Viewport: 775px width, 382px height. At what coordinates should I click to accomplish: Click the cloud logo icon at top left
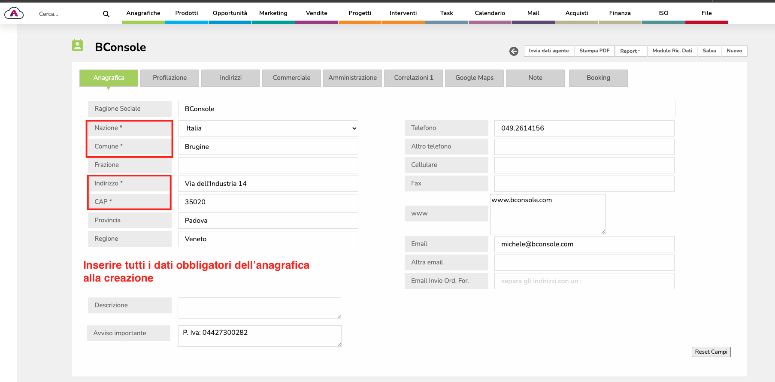(14, 14)
